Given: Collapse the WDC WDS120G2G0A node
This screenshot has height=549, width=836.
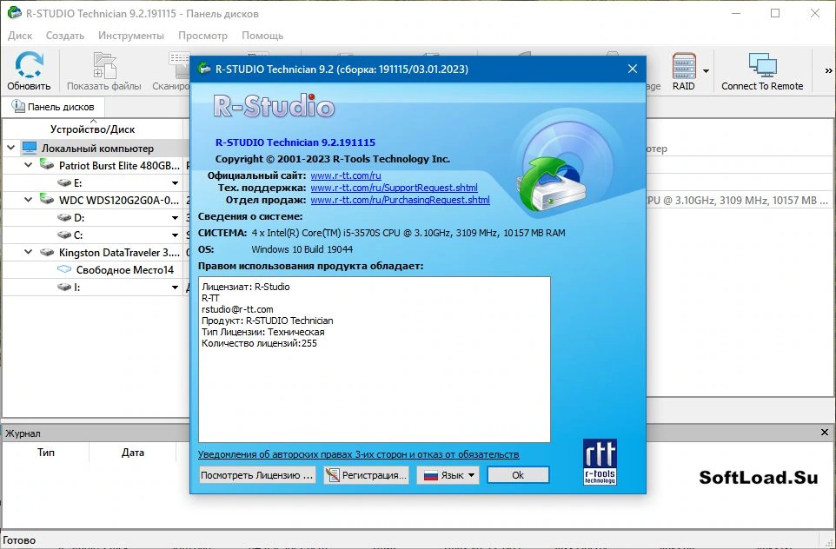Looking at the screenshot, I should 29,200.
